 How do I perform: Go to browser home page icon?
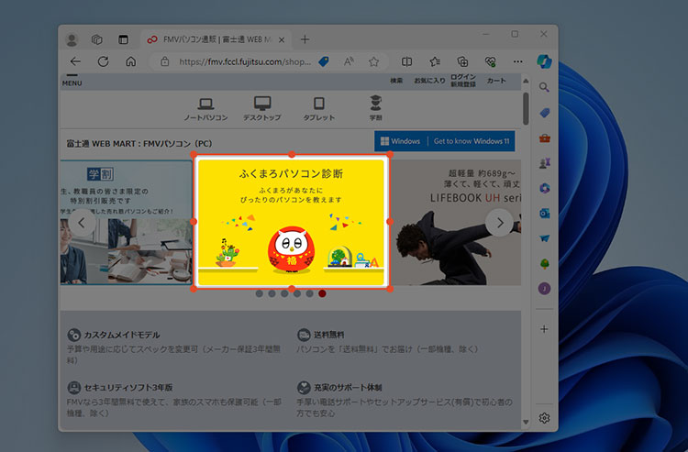coord(131,61)
